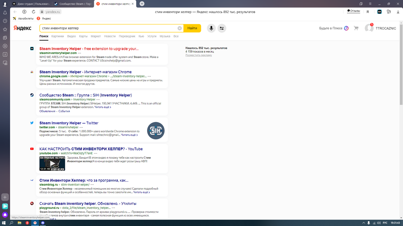Open TTROCAZNIC account avatar
The image size is (403, 226).
click(x=369, y=28)
